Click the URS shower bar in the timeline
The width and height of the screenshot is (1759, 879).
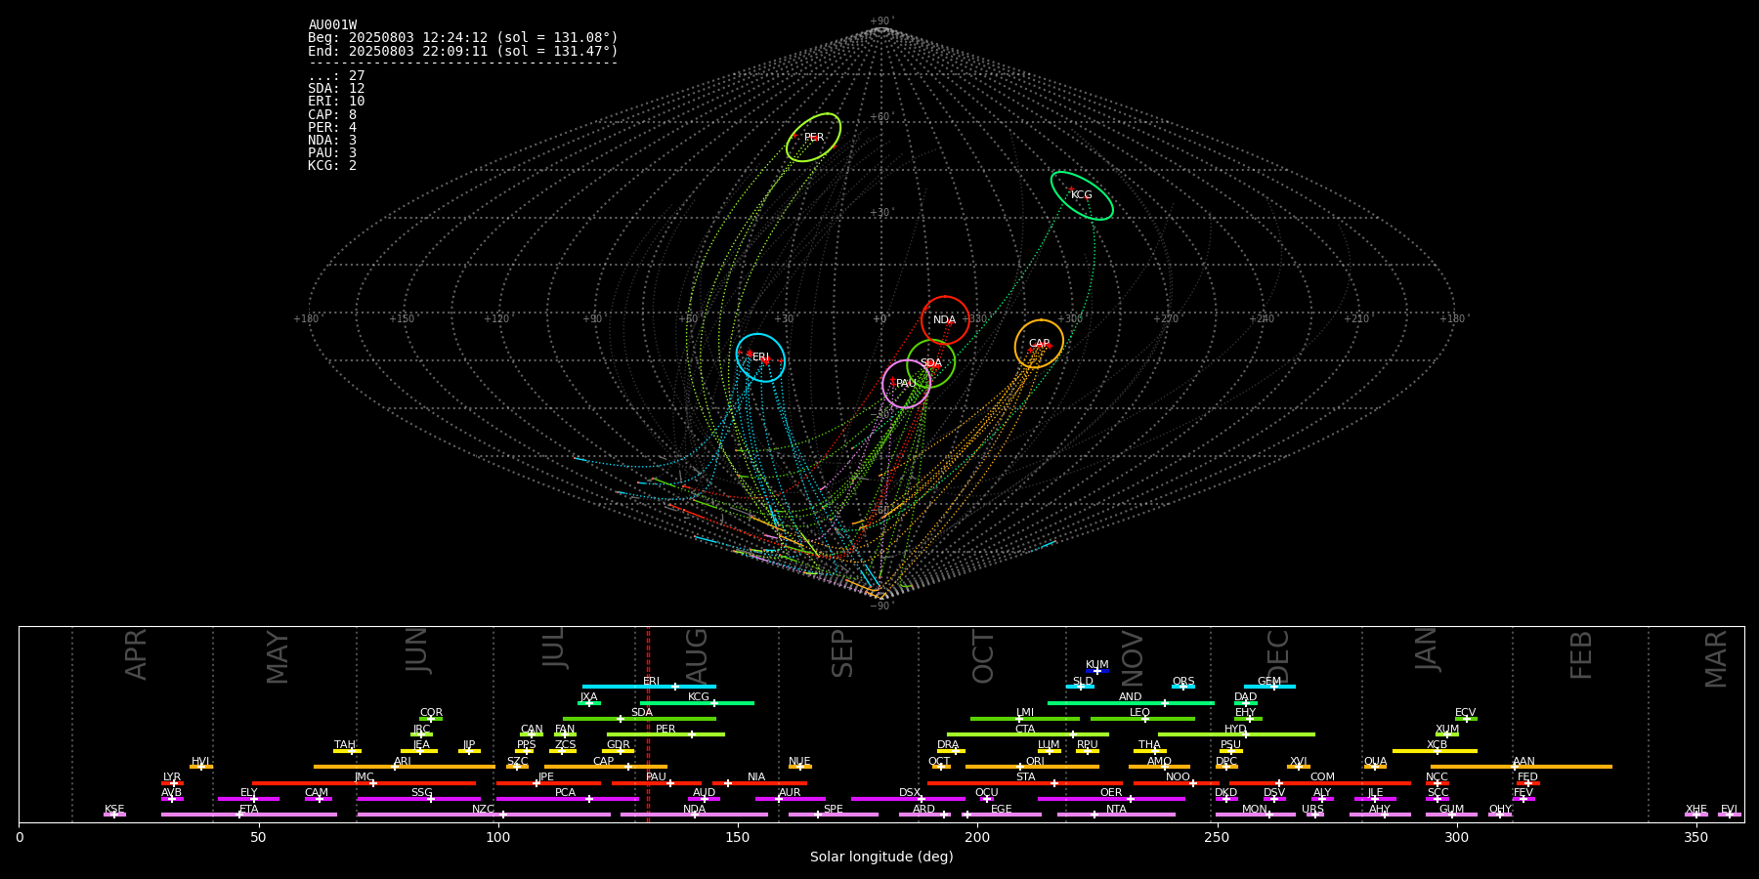1313,815
